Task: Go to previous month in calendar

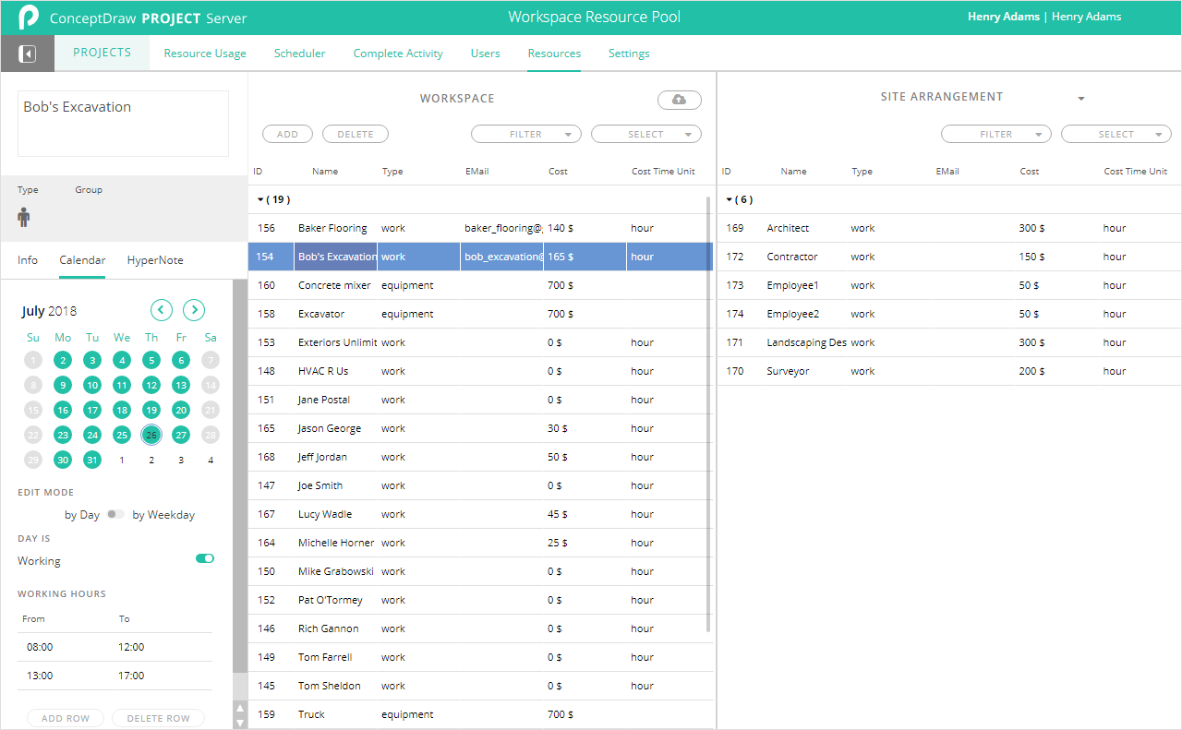Action: [161, 310]
